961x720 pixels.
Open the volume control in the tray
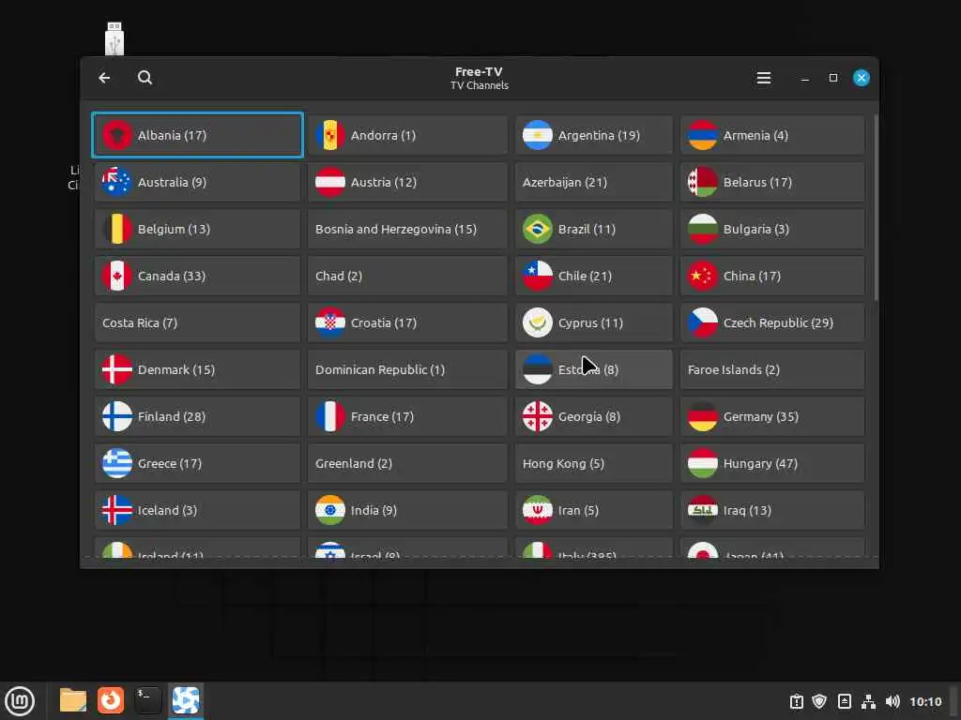(892, 701)
